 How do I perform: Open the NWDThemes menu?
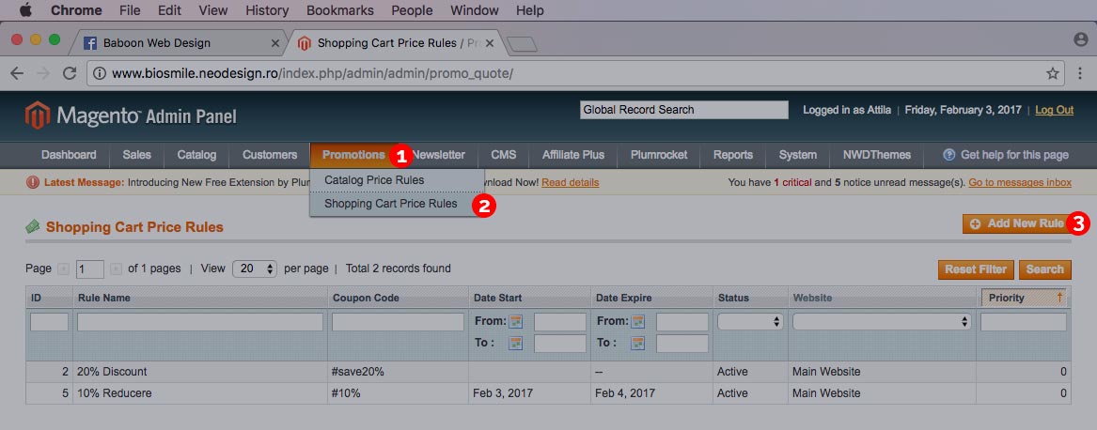coord(877,155)
